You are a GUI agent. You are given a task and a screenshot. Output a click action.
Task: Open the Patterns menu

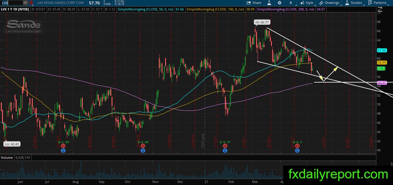click(377, 3)
